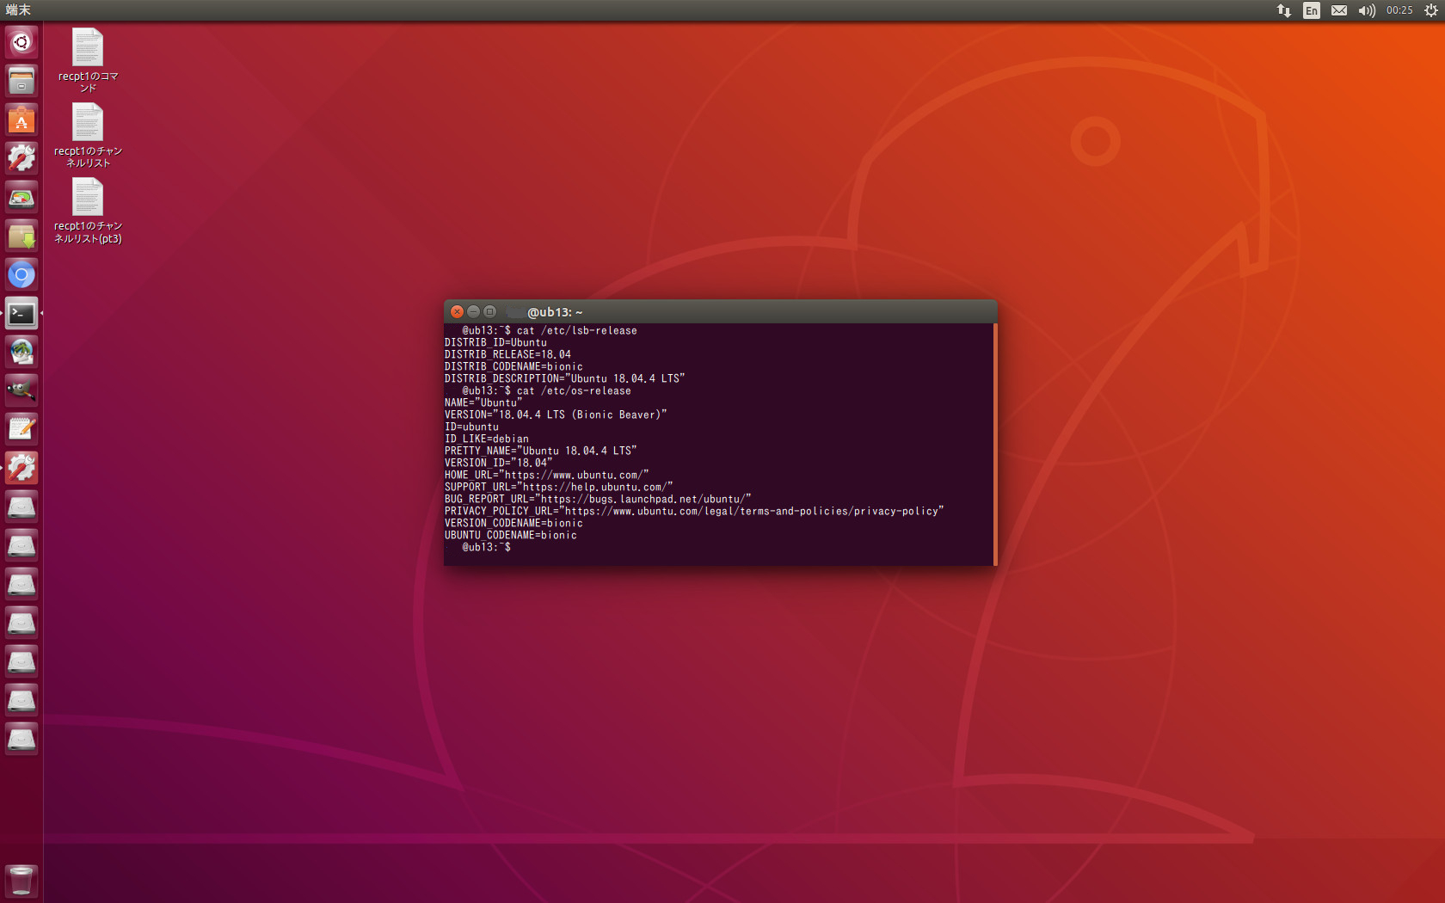Viewport: 1445px width, 903px height.
Task: Select the recpt1のチャンネルリスト(pt3) desktop file
Action: (88, 211)
